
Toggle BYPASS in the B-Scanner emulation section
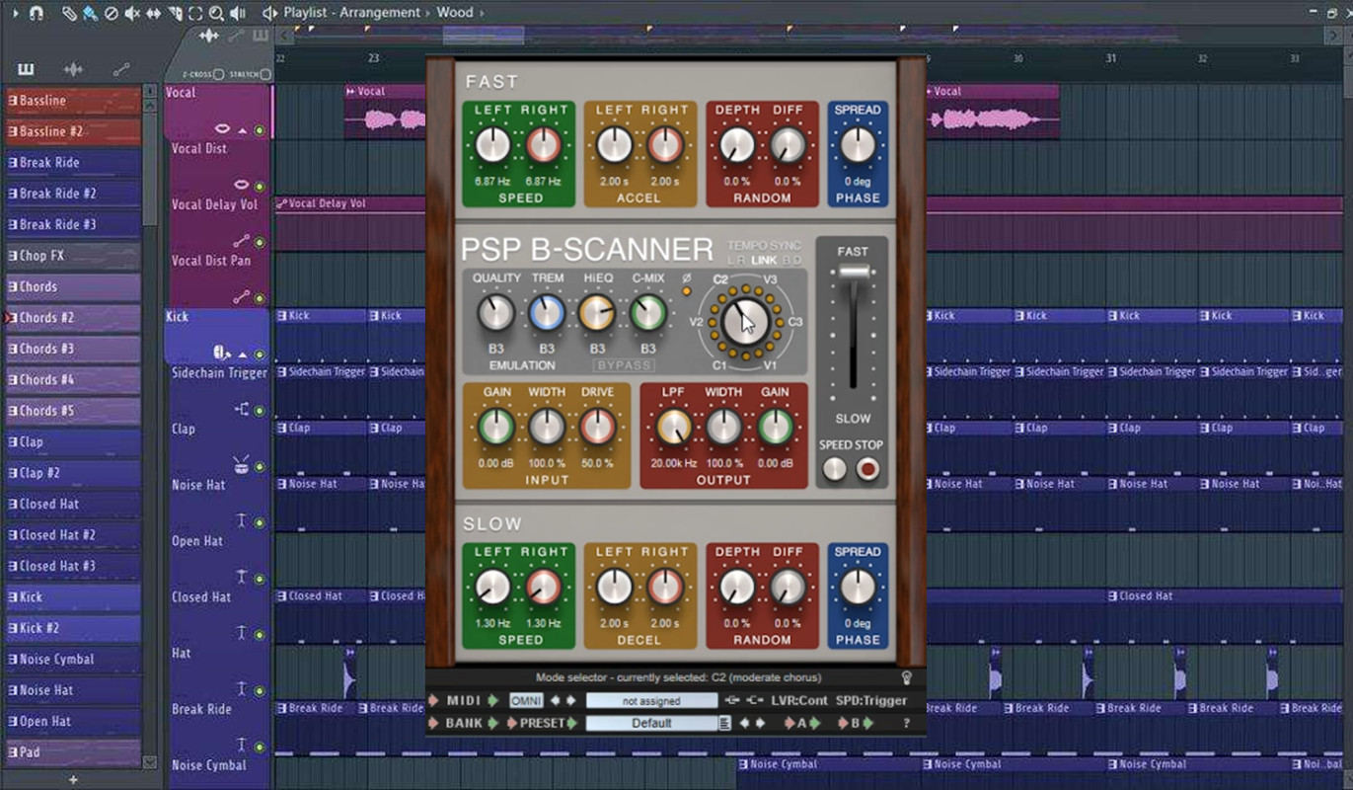click(623, 365)
